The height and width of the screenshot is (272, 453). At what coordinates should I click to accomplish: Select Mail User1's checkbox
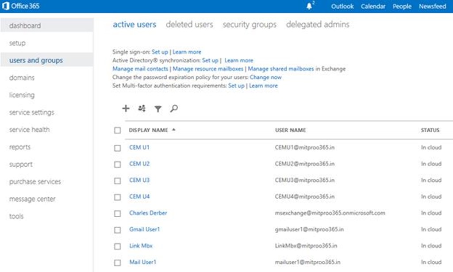click(x=117, y=263)
